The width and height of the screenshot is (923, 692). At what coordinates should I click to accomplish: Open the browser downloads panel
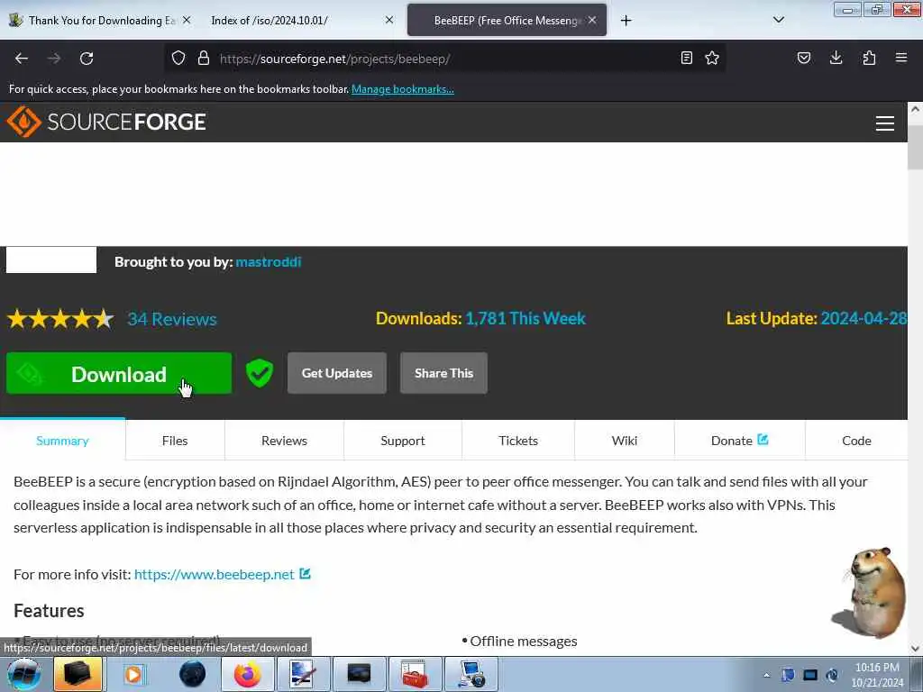836,58
